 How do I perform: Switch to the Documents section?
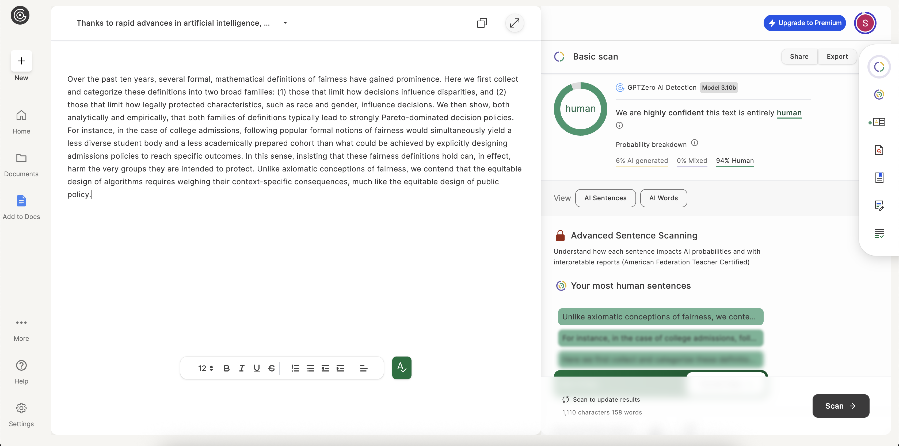(x=21, y=165)
